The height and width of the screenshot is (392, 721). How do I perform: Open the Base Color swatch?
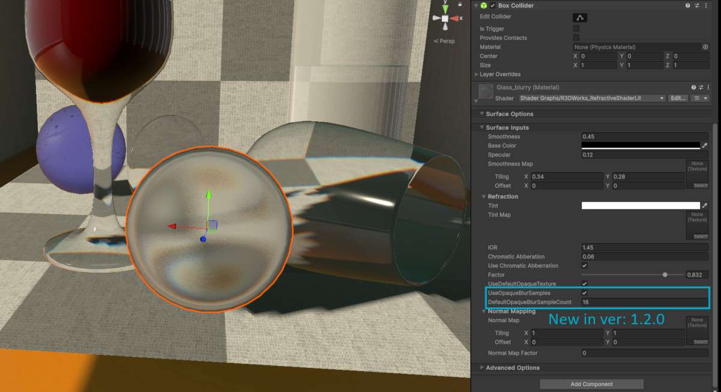(640, 146)
